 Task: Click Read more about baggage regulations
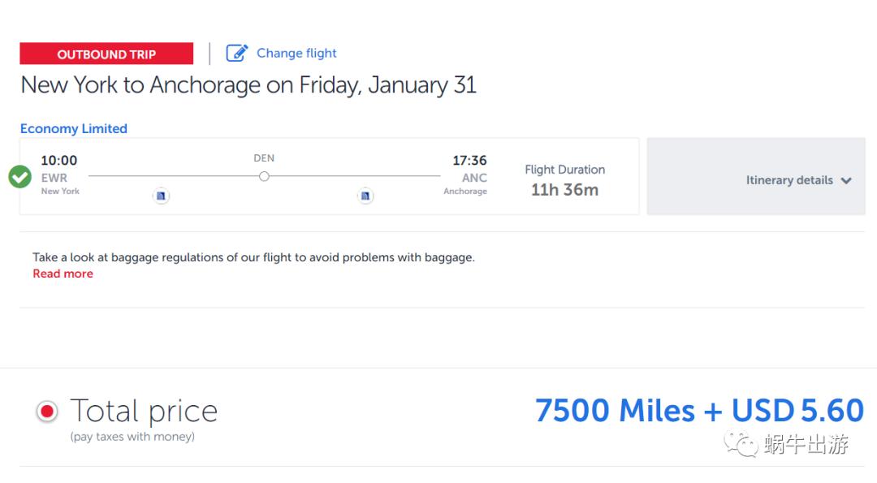coord(63,274)
